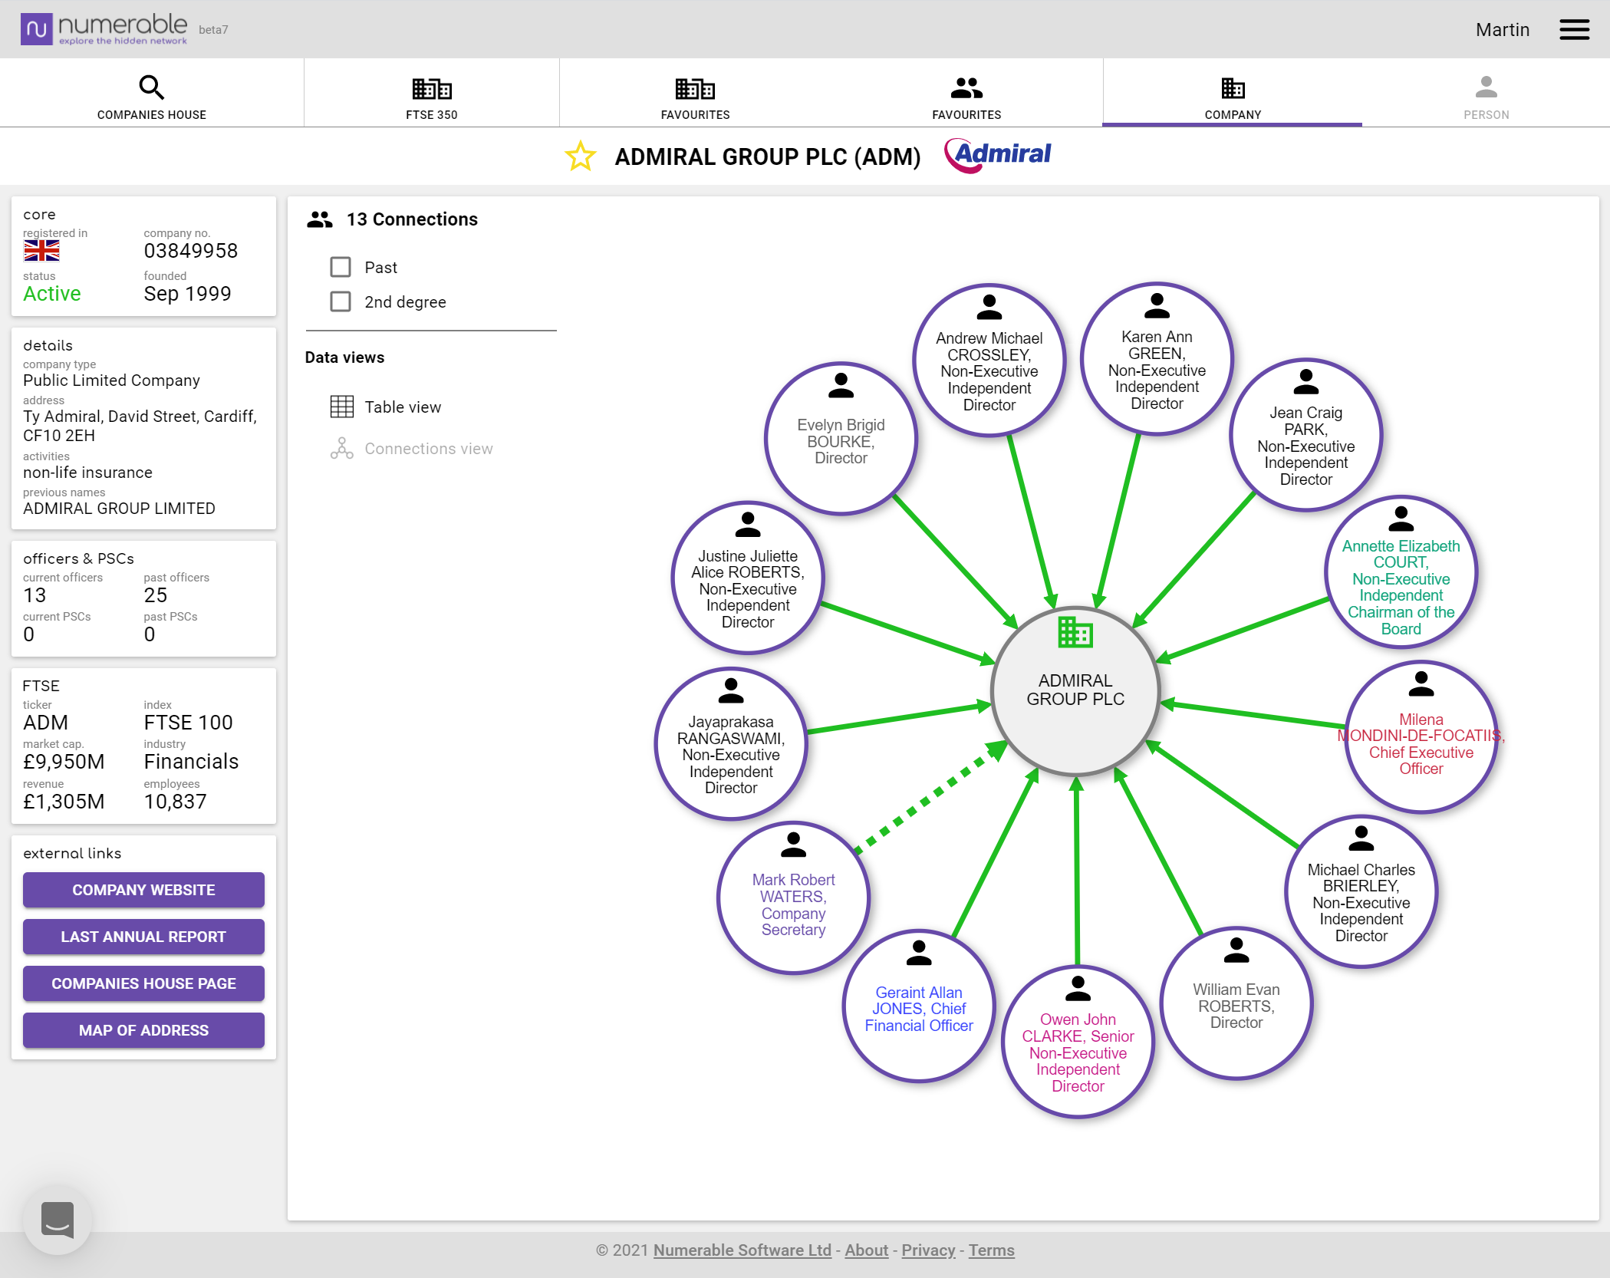Select the companies Favourites building icon

pyautogui.click(x=695, y=87)
